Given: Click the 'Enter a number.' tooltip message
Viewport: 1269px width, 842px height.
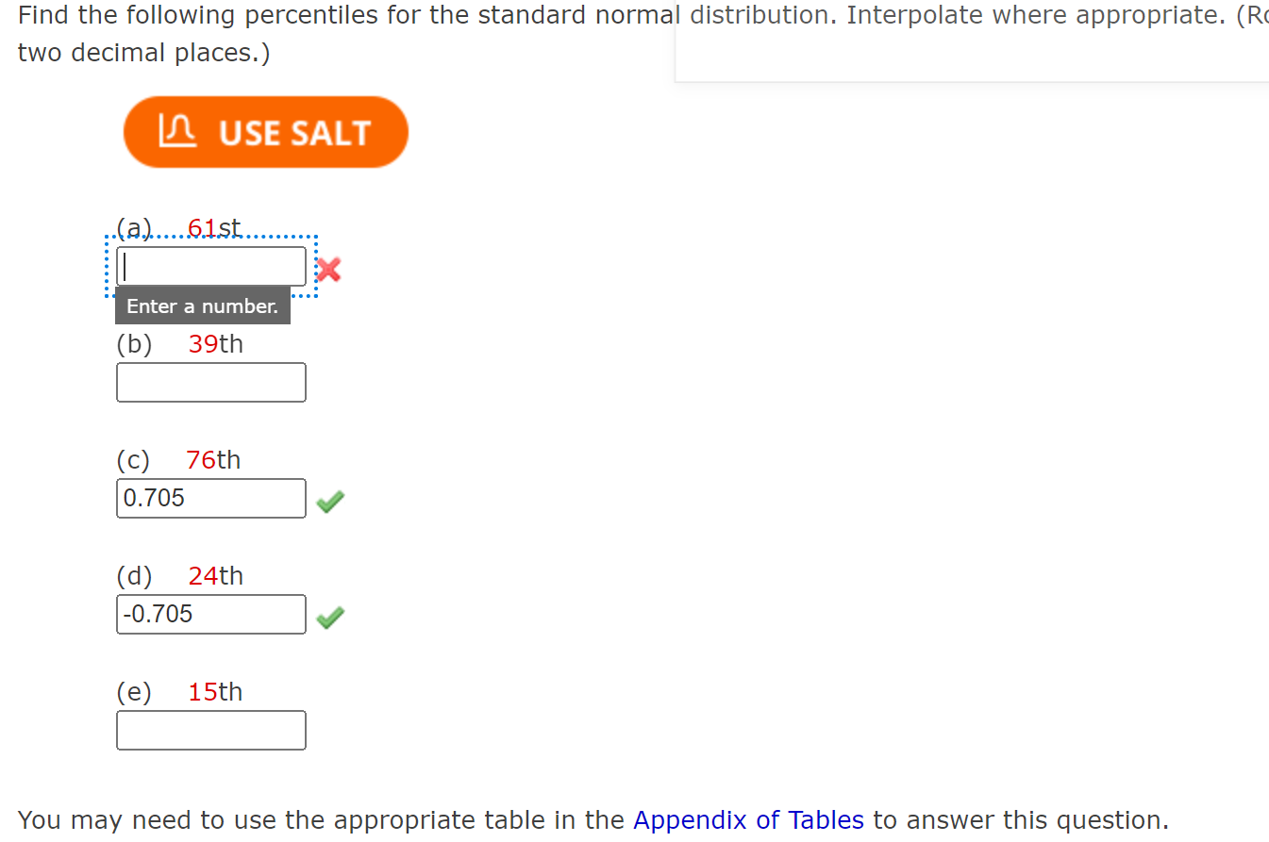Looking at the screenshot, I should [201, 305].
